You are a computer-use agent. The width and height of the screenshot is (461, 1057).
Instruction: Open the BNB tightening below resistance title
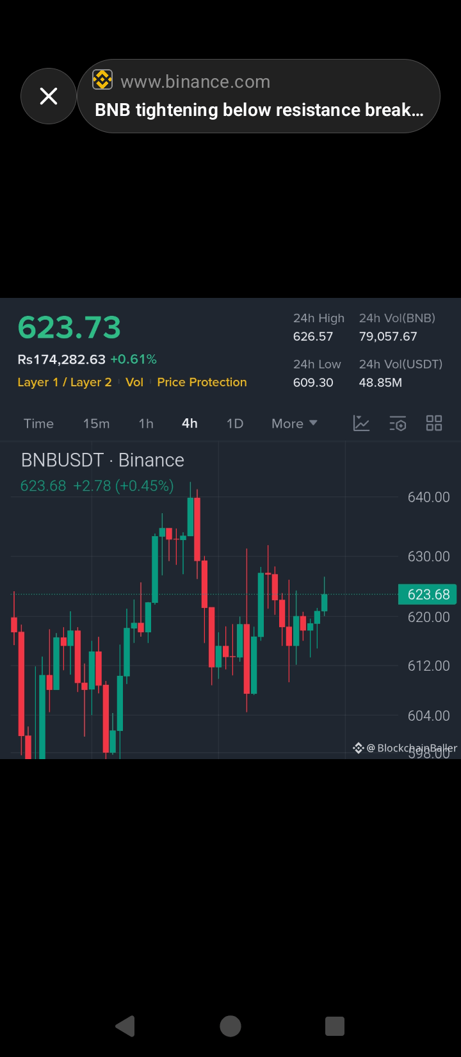(259, 110)
